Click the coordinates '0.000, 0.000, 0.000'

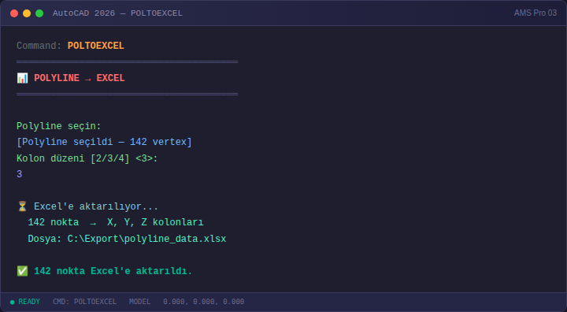[x=204, y=302]
